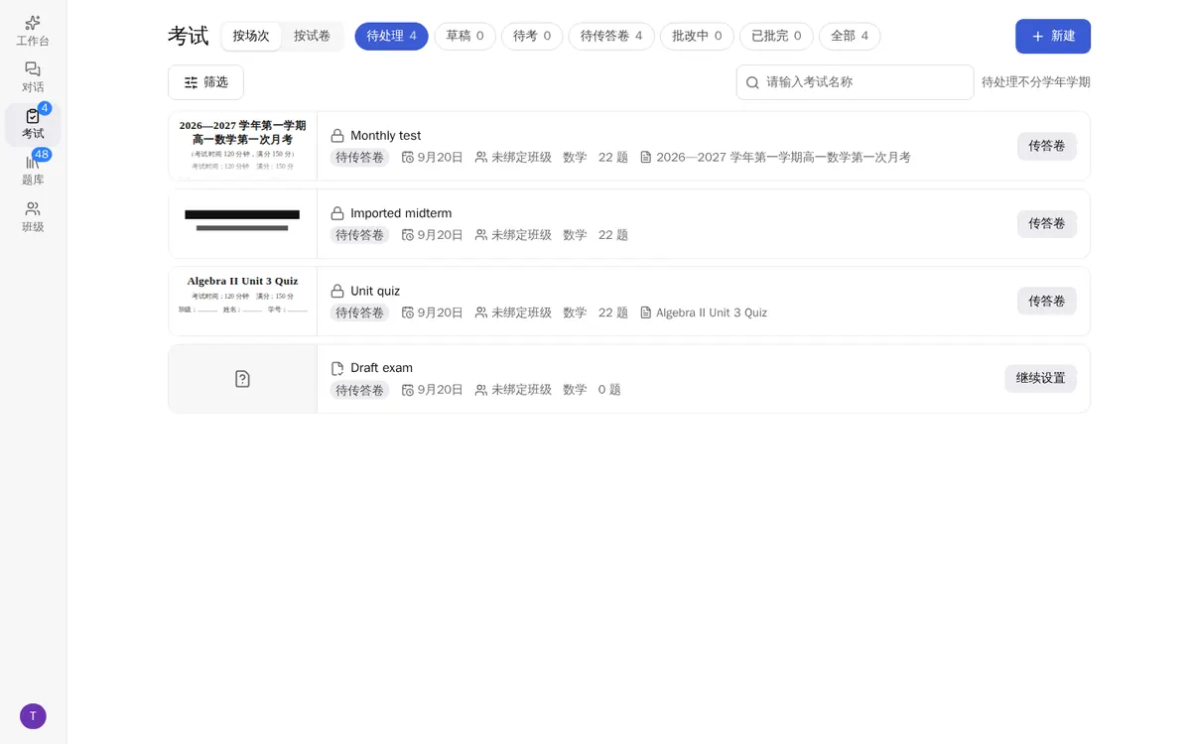Select the 待传答卷 4 tab
The width and height of the screenshot is (1191, 744).
click(611, 36)
